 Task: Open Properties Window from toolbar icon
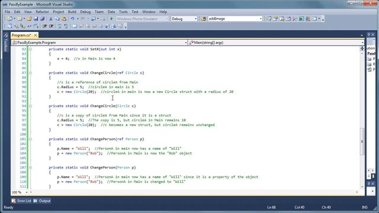pyautogui.click(x=275, y=19)
